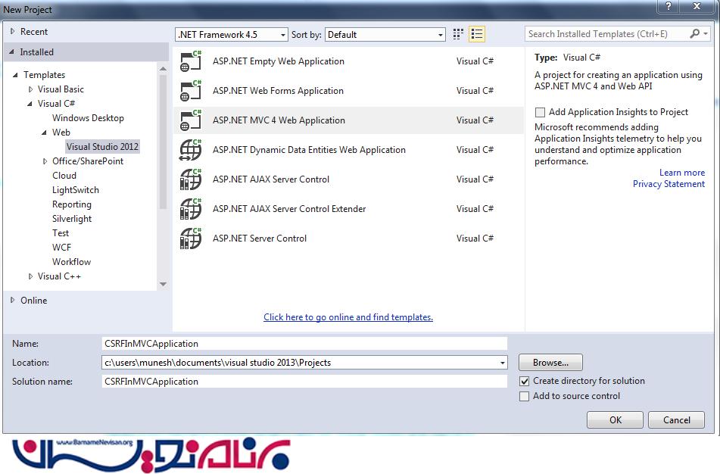Choose ASP.NET Server Control template

tap(348, 239)
